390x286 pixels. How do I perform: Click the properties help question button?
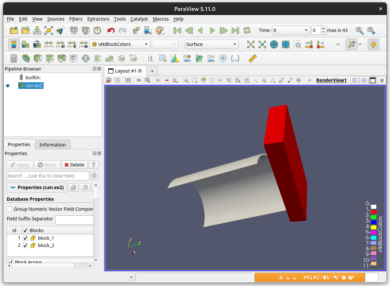94,165
